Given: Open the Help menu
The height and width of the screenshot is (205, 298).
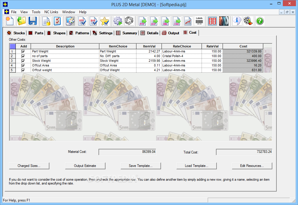Looking at the screenshot, I should point(83,12).
